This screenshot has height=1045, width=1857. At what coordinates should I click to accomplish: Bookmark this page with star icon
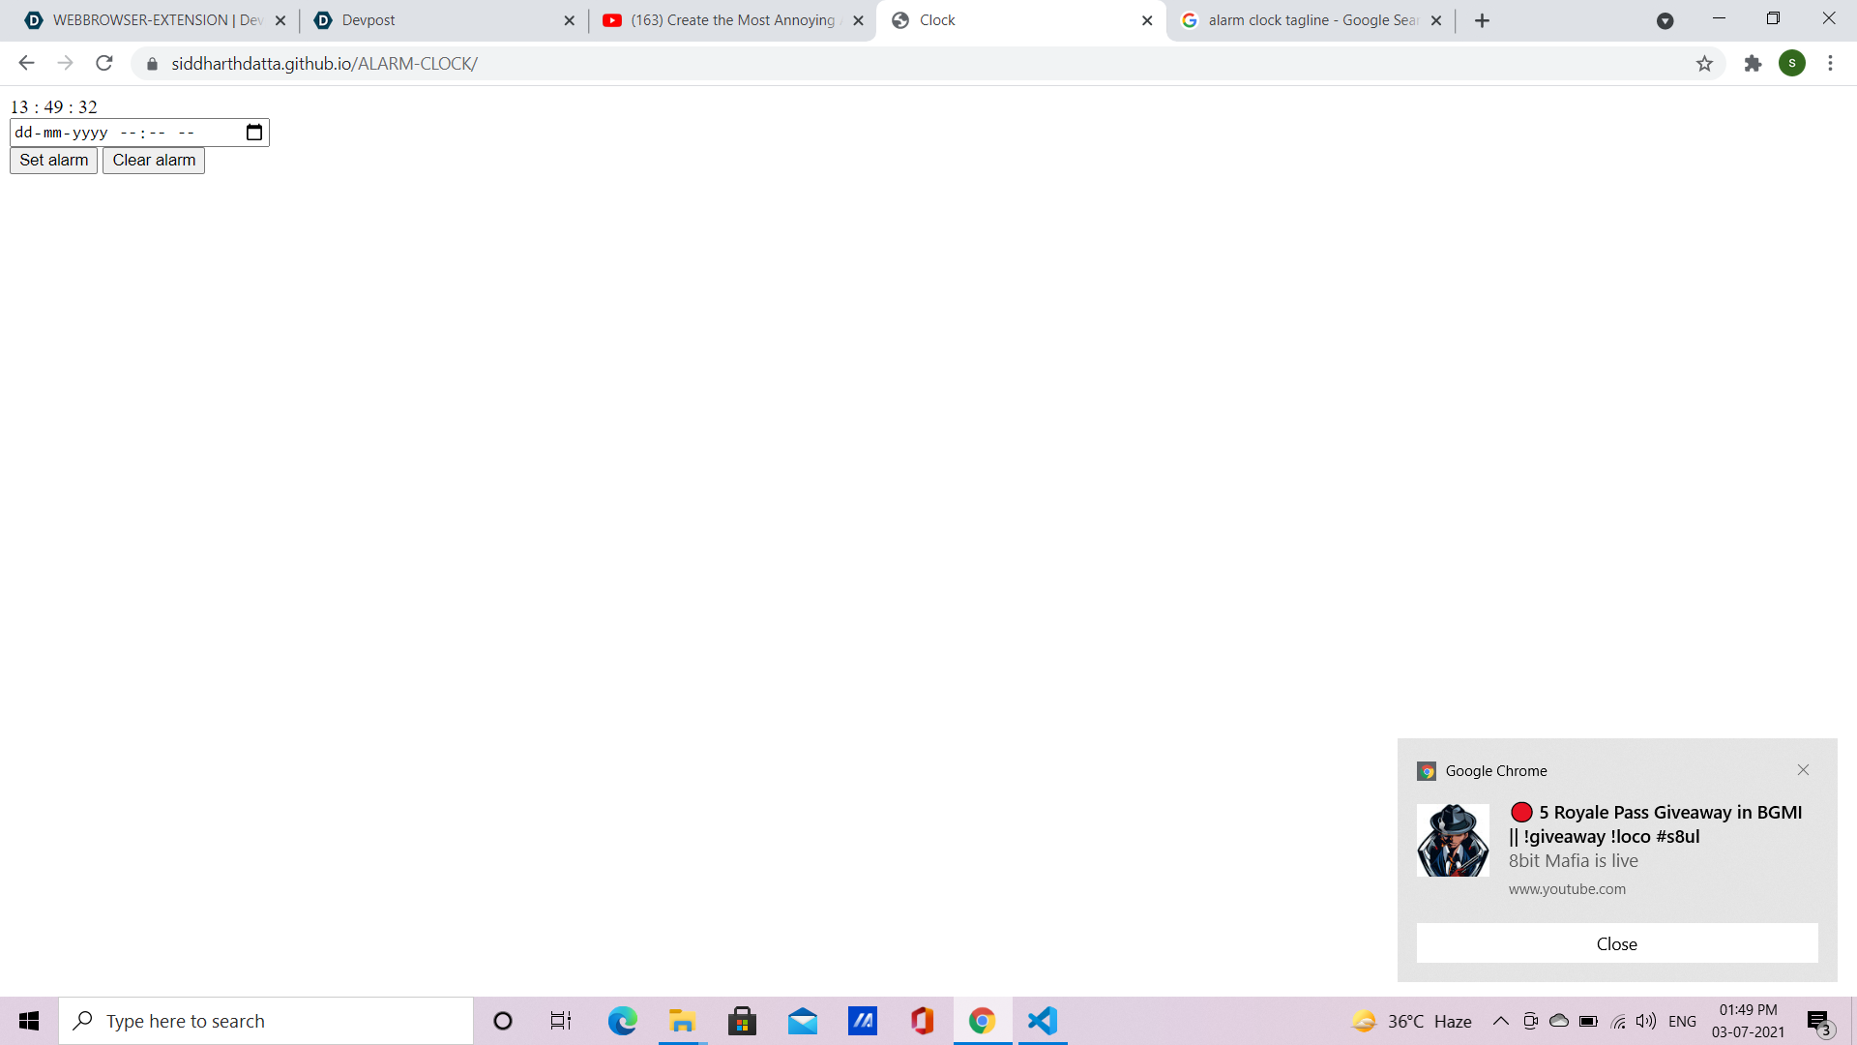tap(1704, 64)
